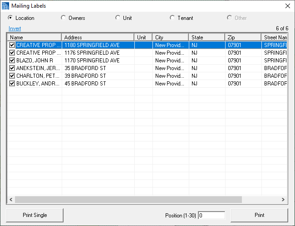Click the Street Name column header
Image resolution: width=295 pixels, height=226 pixels.
(x=274, y=38)
